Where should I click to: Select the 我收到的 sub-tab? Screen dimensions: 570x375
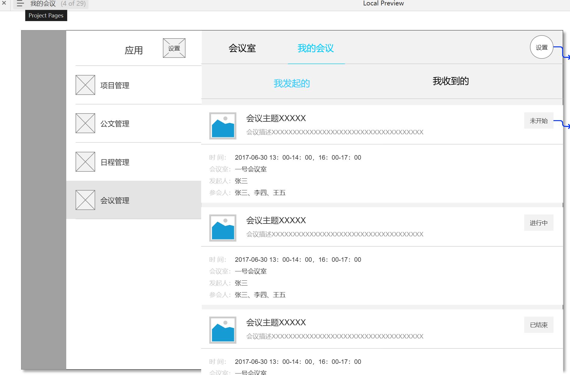(450, 81)
